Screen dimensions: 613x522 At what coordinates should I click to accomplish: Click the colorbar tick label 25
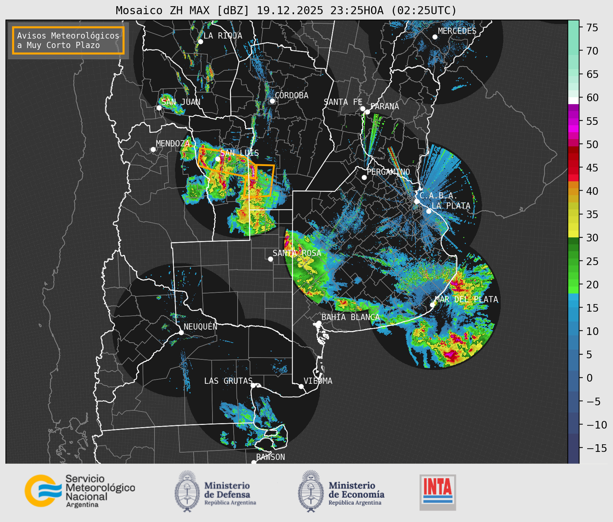click(x=592, y=261)
